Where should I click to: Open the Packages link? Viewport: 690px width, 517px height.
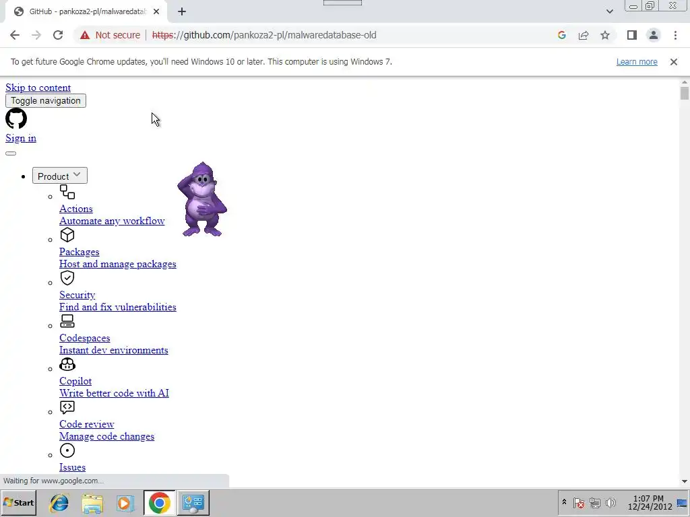[80, 252]
